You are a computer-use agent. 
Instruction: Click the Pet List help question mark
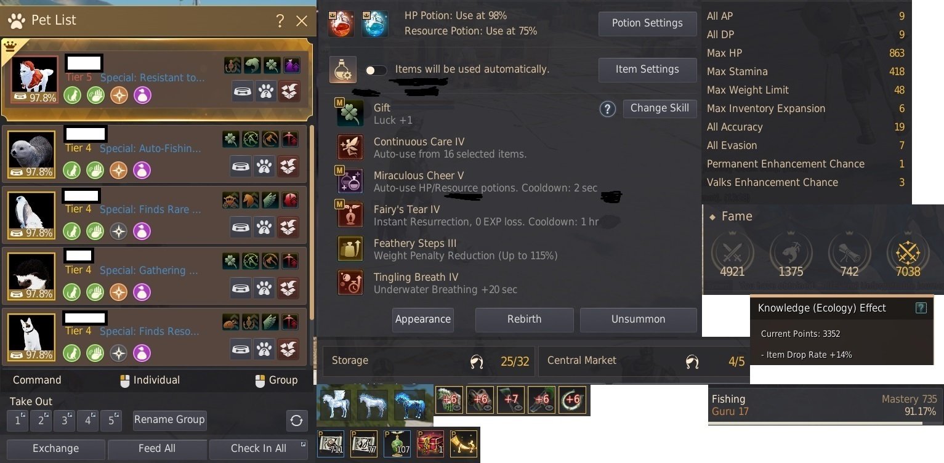coord(280,21)
